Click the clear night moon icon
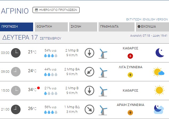 pos(159,53)
